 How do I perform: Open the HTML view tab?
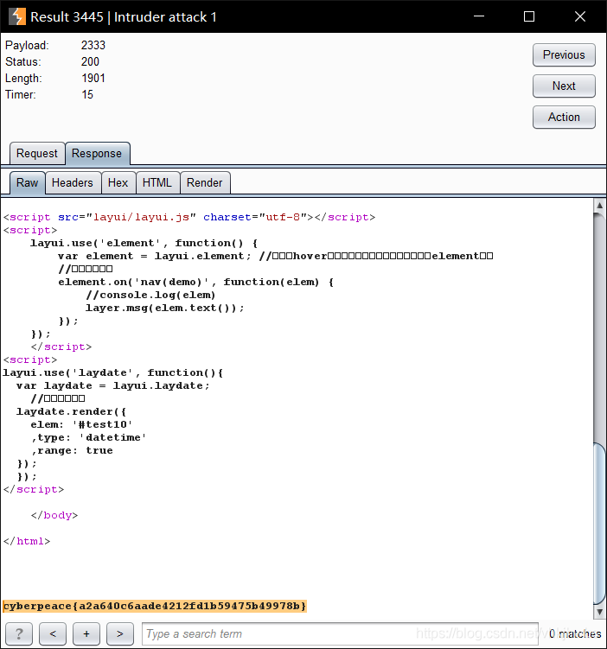click(x=157, y=182)
